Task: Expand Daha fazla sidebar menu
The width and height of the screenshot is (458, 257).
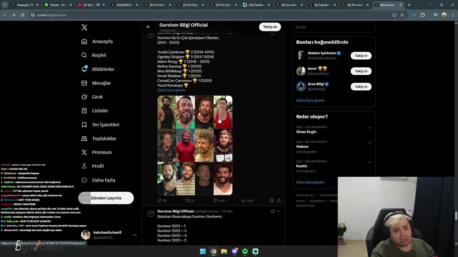Action: tap(98, 180)
